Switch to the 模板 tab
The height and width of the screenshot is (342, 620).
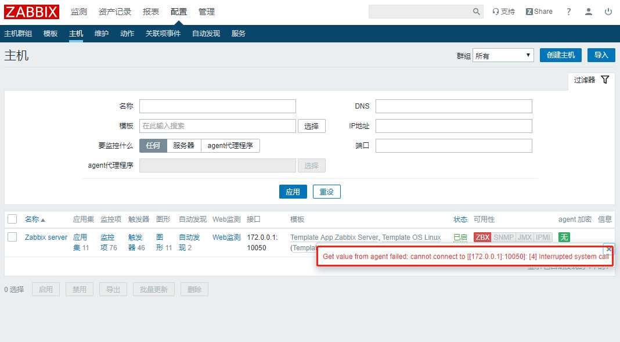[x=50, y=33]
